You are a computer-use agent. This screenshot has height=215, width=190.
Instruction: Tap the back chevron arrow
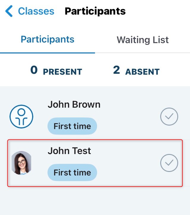(x=9, y=11)
